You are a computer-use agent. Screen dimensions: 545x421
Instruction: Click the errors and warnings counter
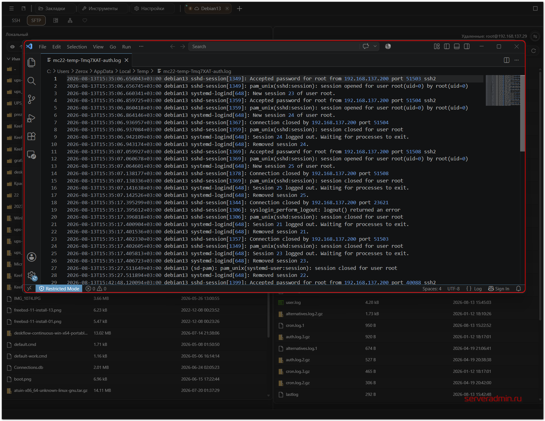pos(96,289)
